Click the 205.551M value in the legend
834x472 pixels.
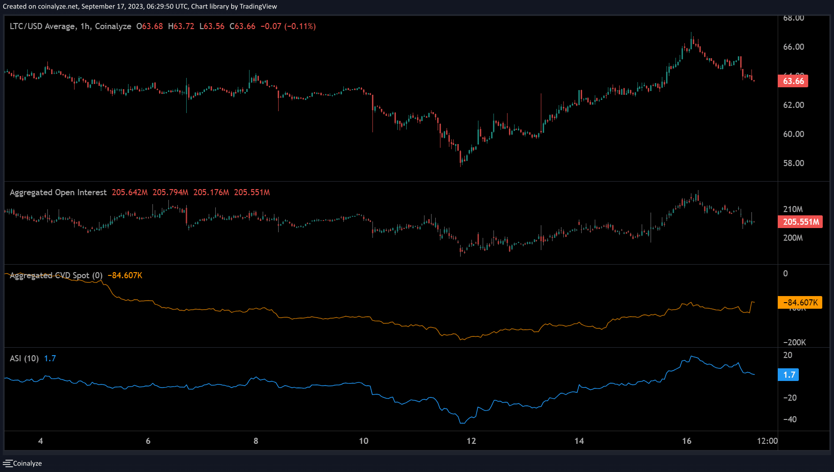252,192
